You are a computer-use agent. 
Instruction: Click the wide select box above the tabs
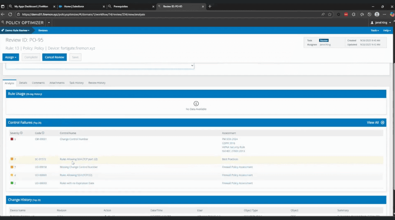(x=100, y=66)
